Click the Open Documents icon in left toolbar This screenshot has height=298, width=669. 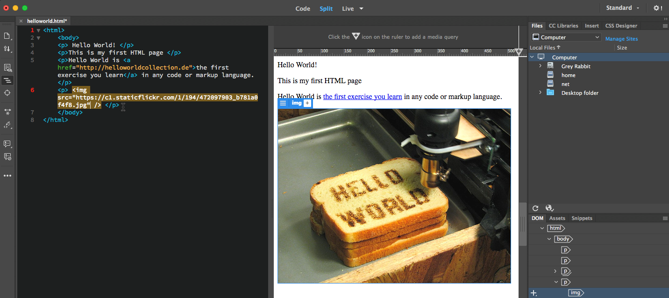7,36
